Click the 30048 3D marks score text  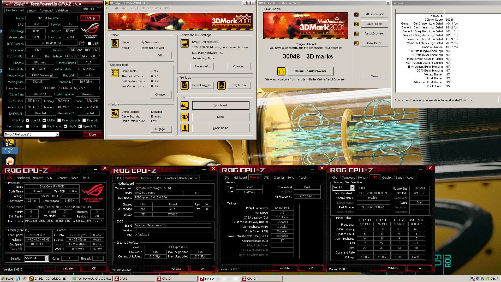308,56
